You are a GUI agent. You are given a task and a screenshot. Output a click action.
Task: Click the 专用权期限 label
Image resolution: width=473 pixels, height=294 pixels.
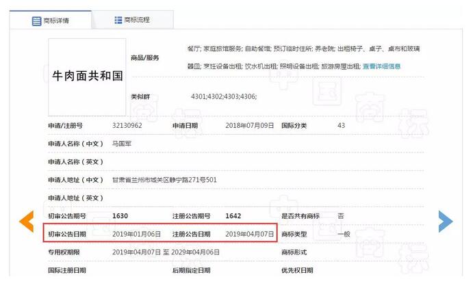(64, 252)
